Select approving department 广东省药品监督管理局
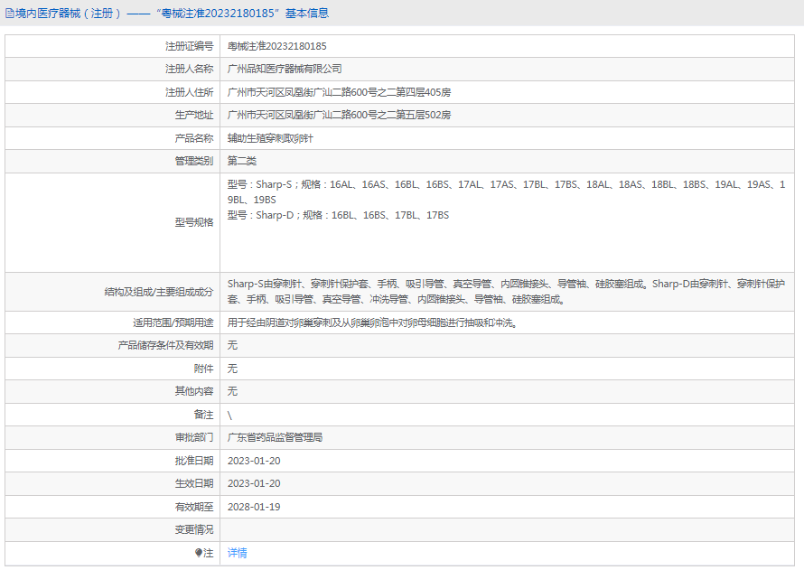 275,438
